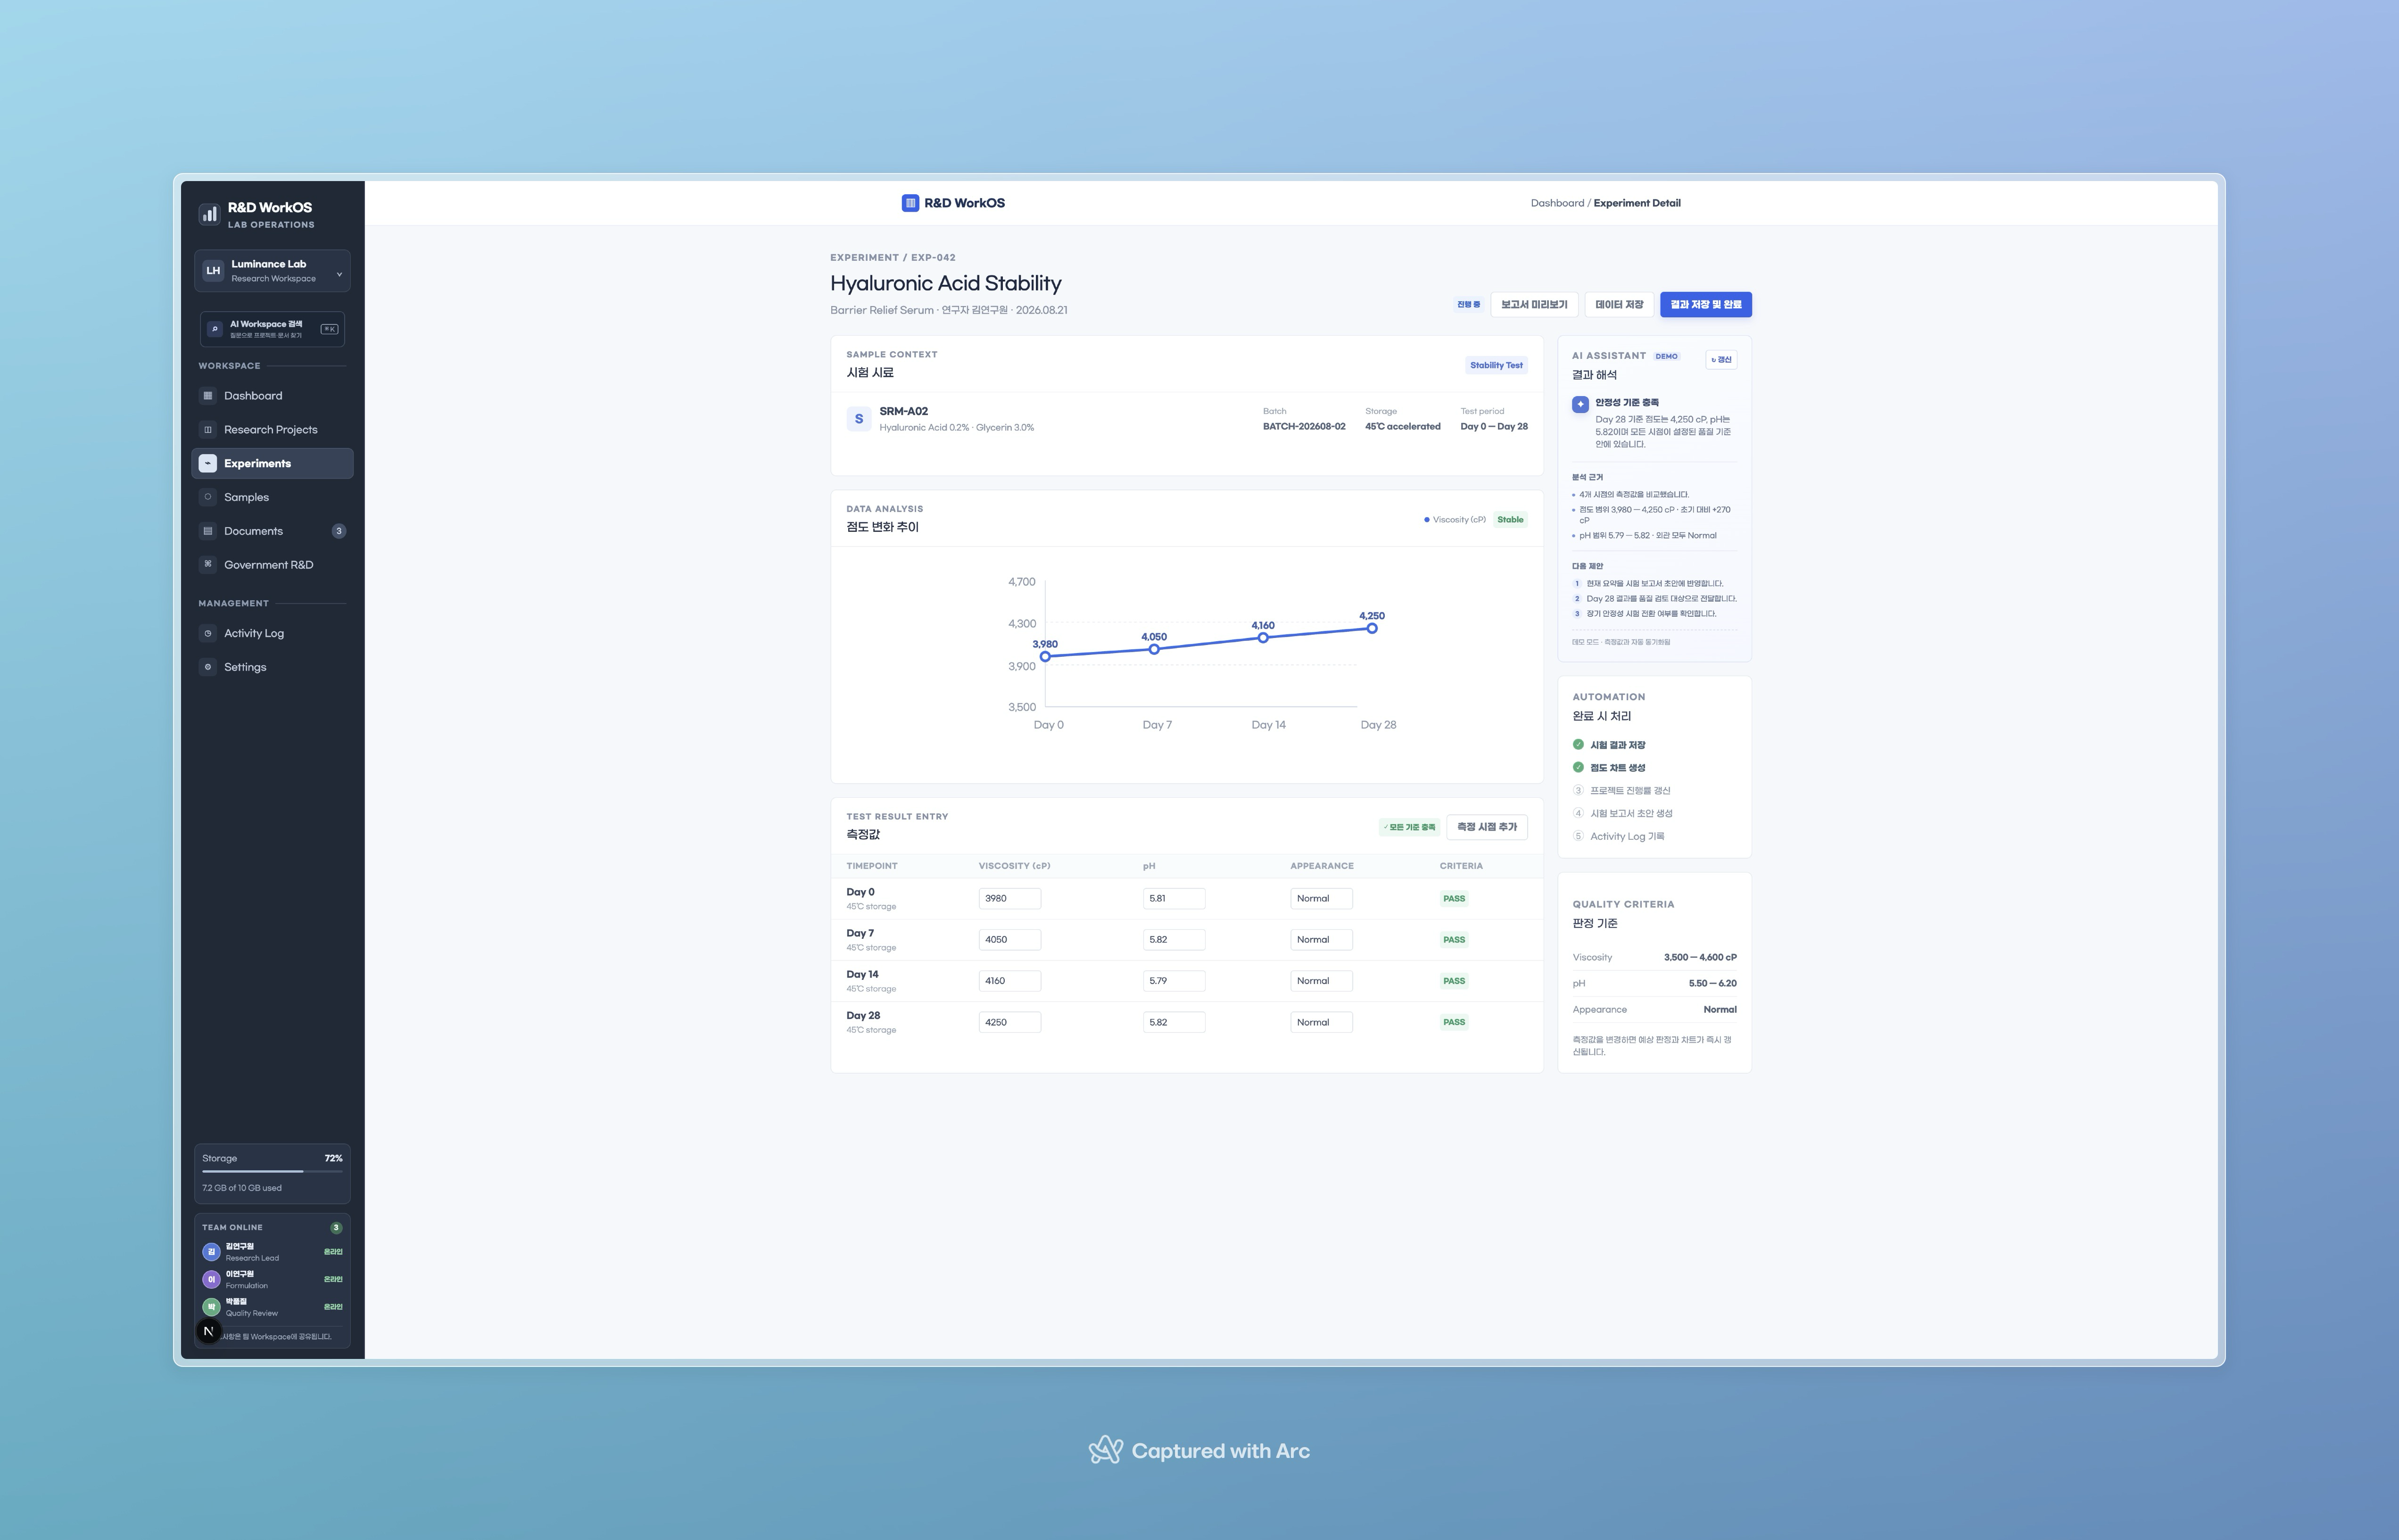This screenshot has width=2399, height=1540.
Task: Click the 보고서 미리보기 button
Action: (x=1534, y=305)
